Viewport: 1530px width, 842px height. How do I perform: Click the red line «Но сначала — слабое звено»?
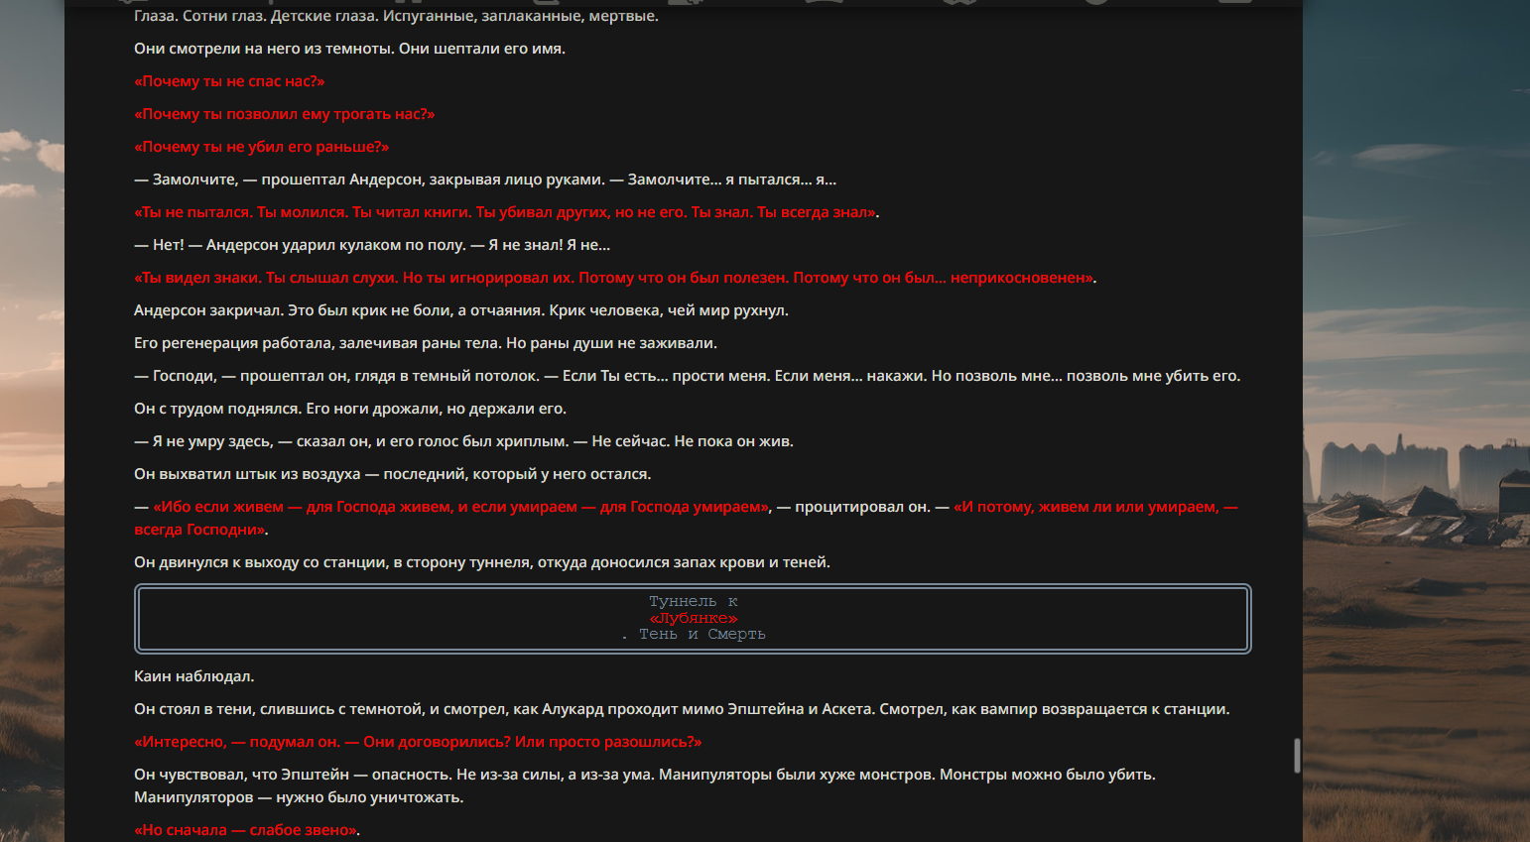click(245, 830)
